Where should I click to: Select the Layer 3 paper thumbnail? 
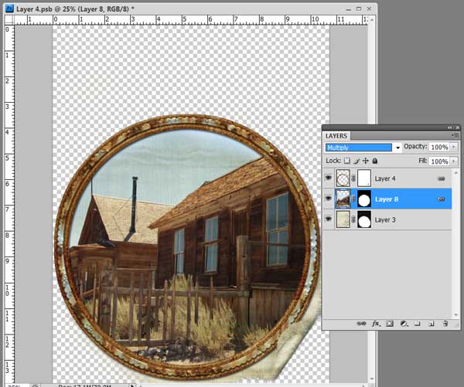coord(343,219)
